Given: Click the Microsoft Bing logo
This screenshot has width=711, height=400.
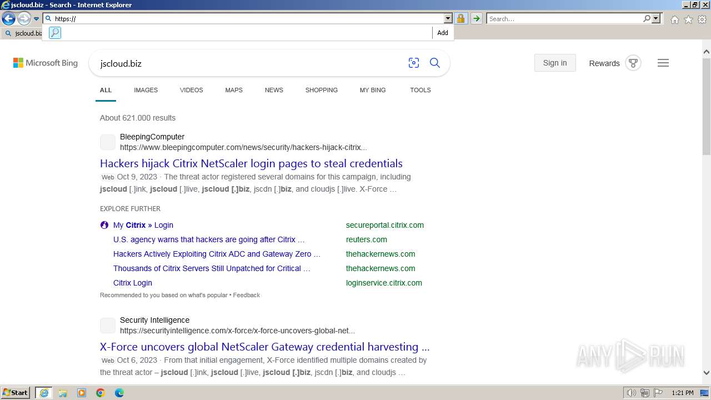Looking at the screenshot, I should 46,63.
